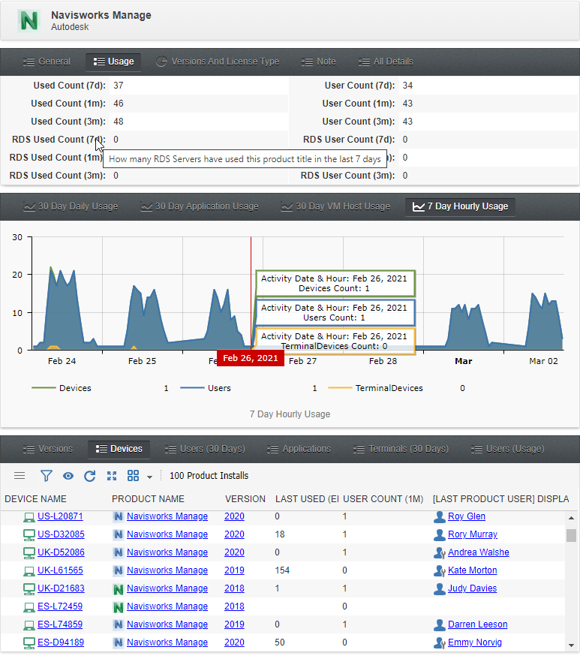The height and width of the screenshot is (656, 580).
Task: Click user icon beside Judy Davies
Action: (440, 588)
